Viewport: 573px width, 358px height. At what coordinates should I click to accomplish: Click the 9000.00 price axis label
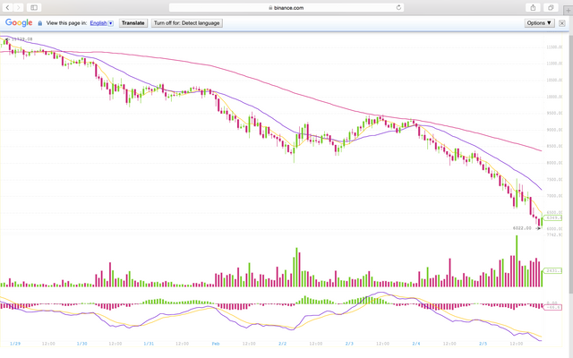(554, 130)
